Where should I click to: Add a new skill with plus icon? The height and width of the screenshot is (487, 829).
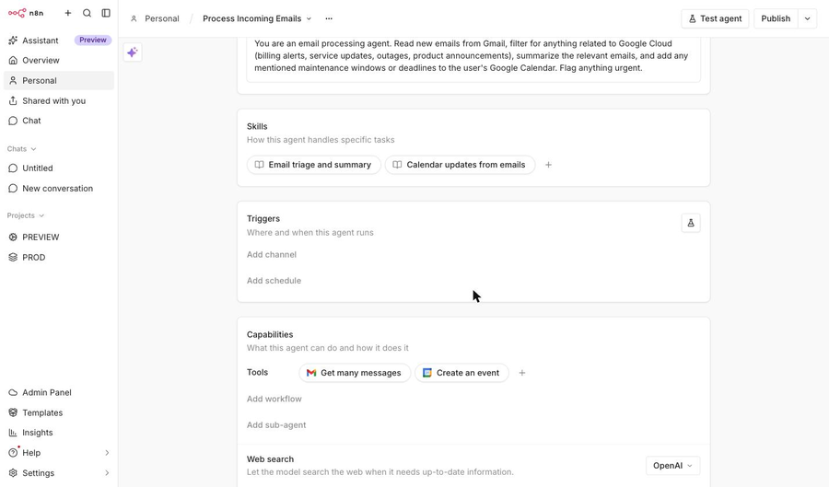click(x=548, y=165)
